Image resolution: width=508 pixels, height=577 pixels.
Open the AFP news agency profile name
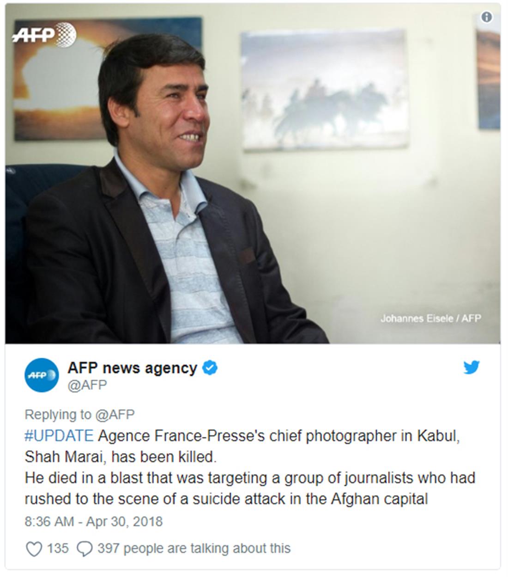click(133, 368)
